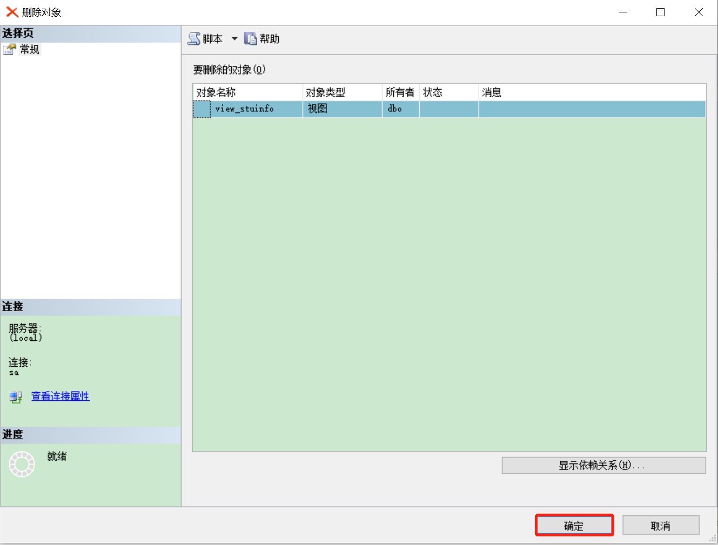Sort by 对象名称 column header

point(247,92)
